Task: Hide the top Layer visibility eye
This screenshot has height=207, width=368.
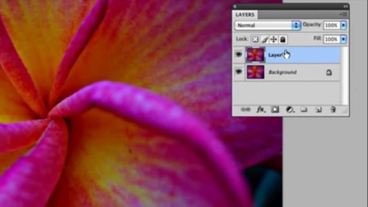Action: [239, 55]
